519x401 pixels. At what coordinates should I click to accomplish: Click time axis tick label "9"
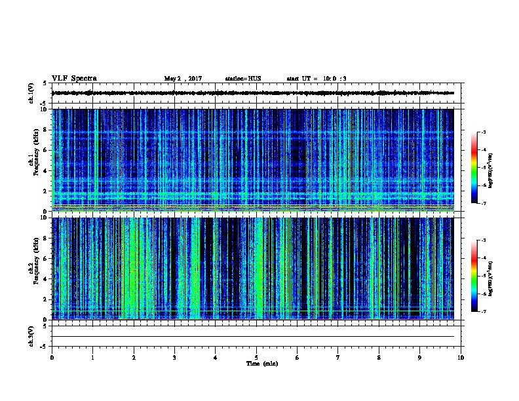[x=419, y=358]
